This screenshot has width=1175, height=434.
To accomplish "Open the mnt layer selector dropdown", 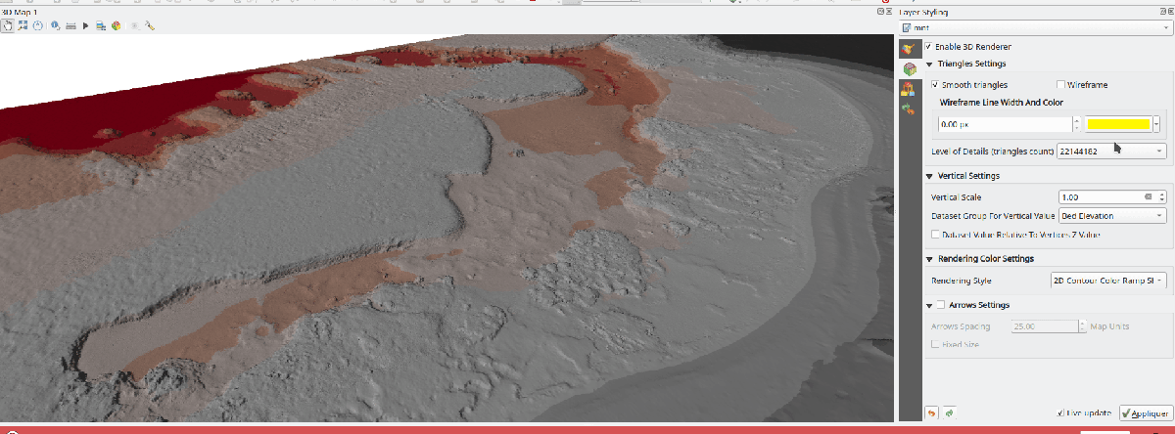I will point(1035,27).
